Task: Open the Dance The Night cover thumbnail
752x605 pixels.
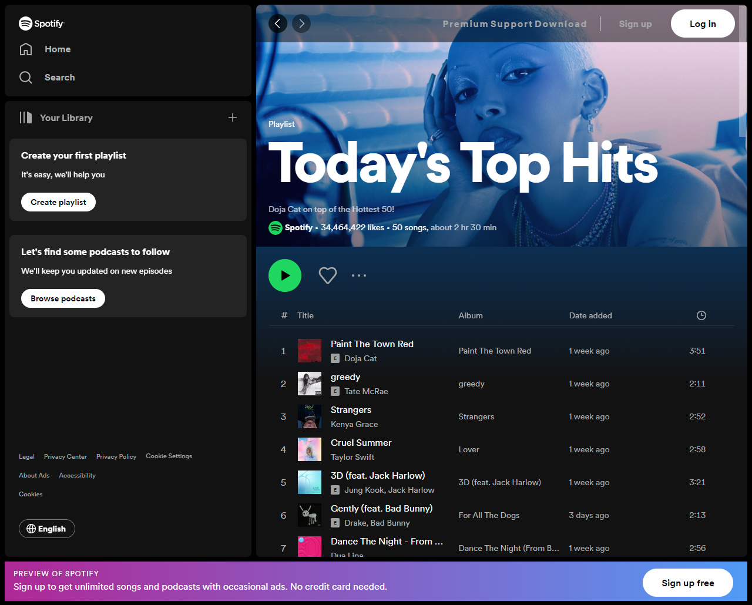Action: [310, 547]
